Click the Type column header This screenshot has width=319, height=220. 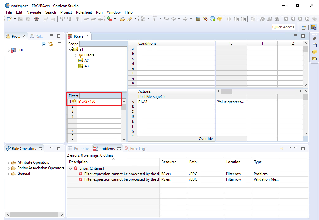coord(266,162)
